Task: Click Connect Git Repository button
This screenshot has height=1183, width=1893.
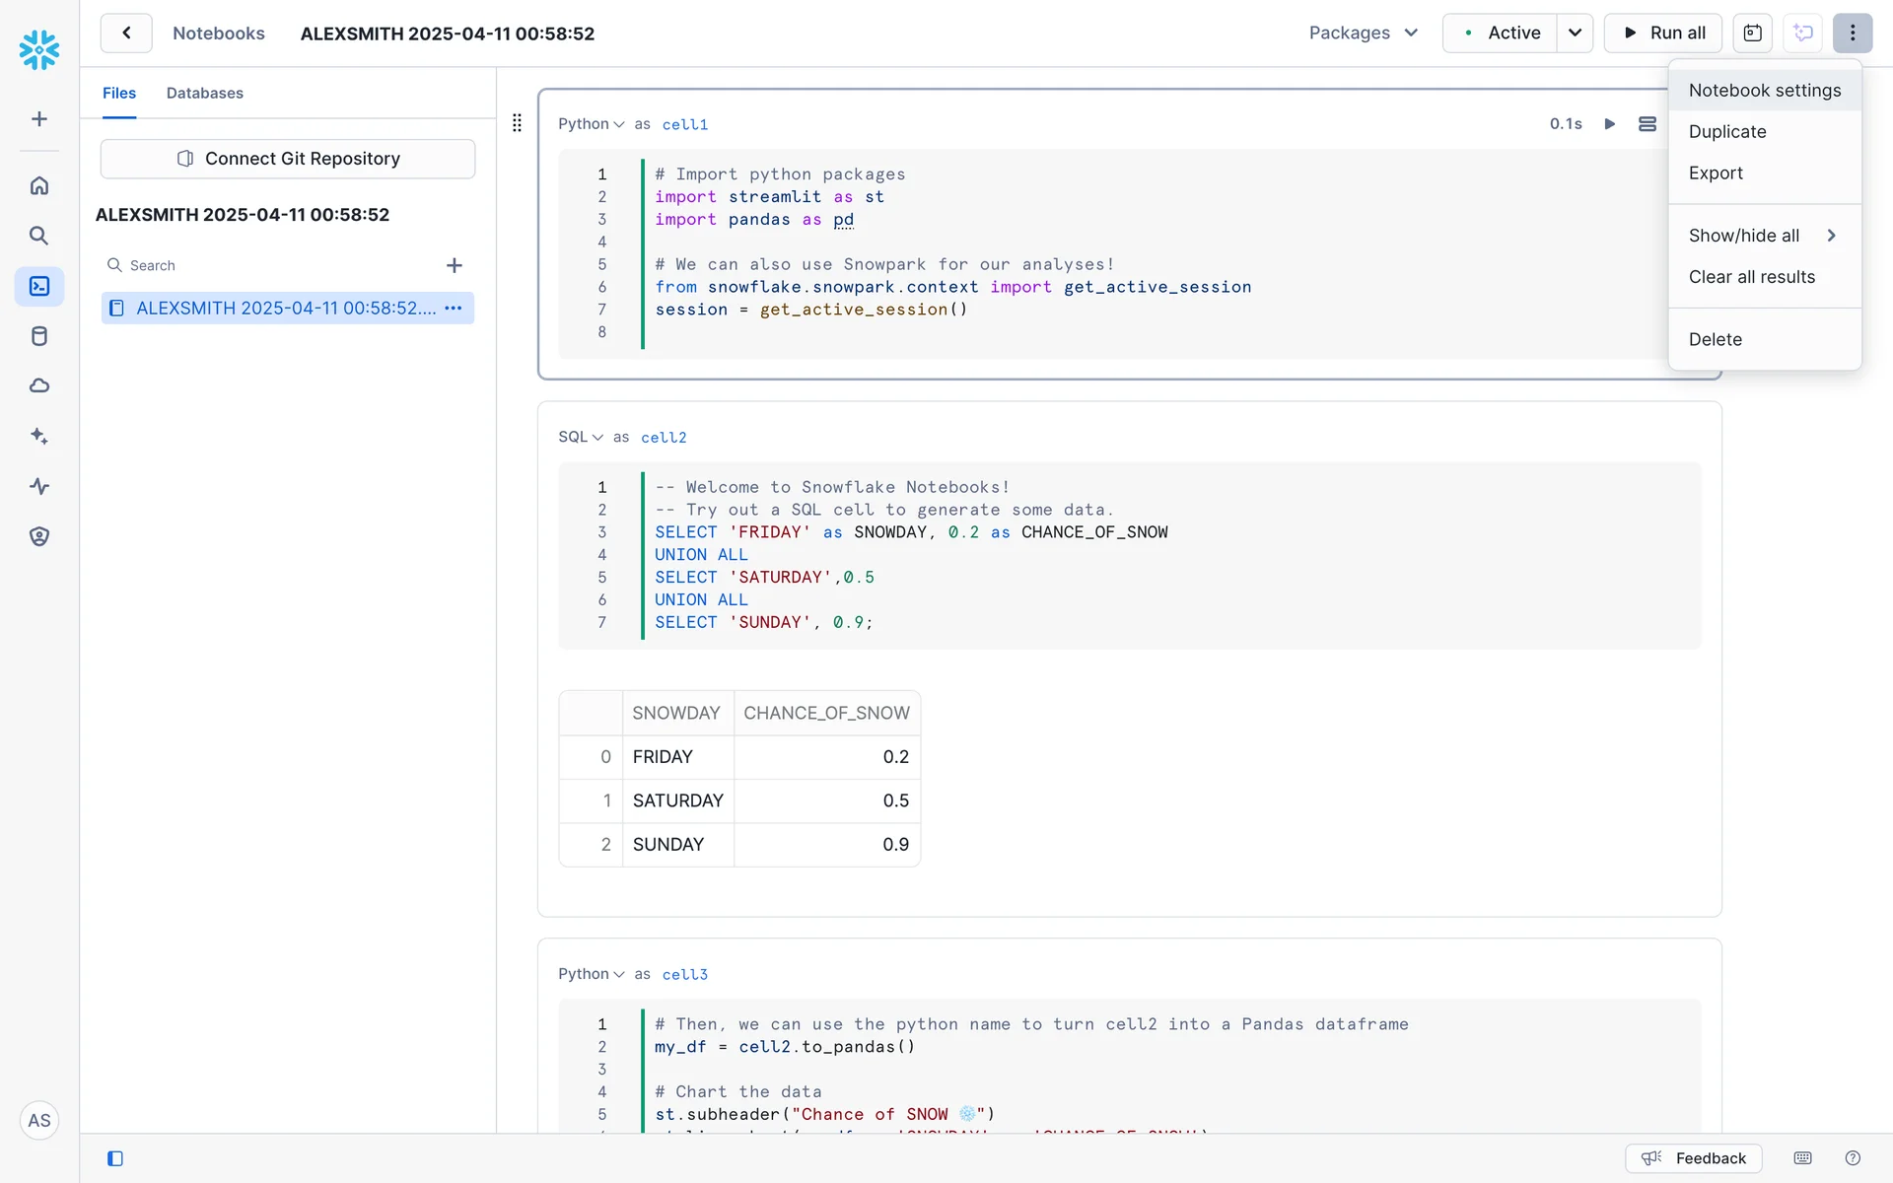Action: [x=288, y=159]
